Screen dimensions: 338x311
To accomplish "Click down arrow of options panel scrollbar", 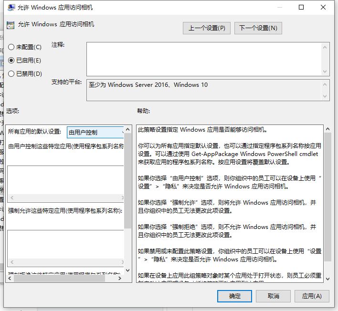I will coord(127,270).
